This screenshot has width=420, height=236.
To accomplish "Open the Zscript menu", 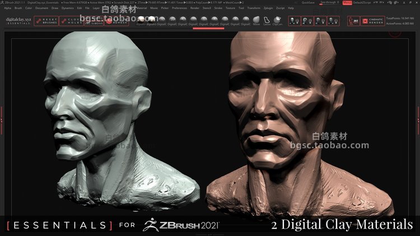I will click(x=281, y=8).
